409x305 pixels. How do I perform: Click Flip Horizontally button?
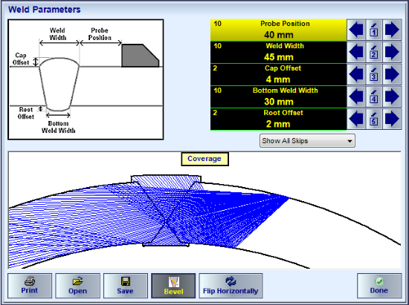click(231, 286)
